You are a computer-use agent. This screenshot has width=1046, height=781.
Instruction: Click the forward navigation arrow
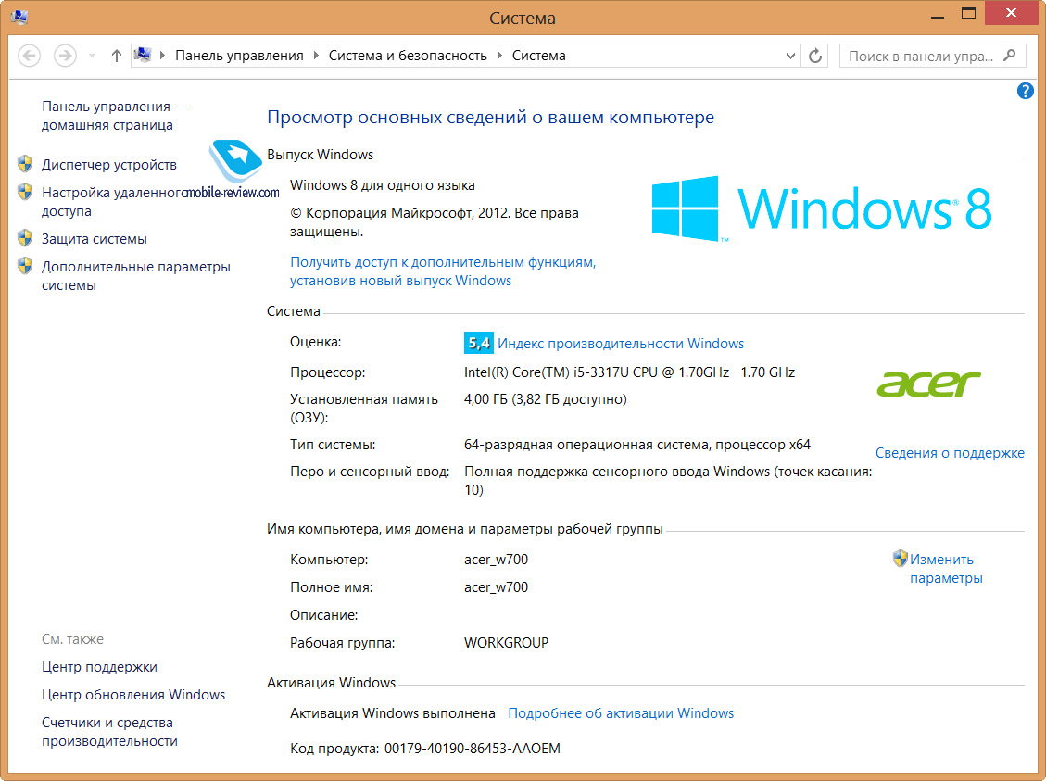64,56
